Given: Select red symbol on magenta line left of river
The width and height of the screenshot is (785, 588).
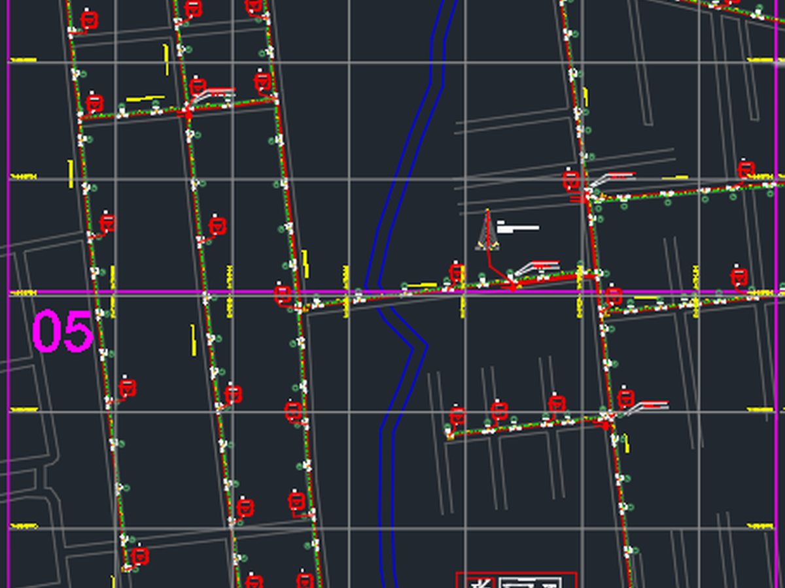Looking at the screenshot, I should (283, 295).
